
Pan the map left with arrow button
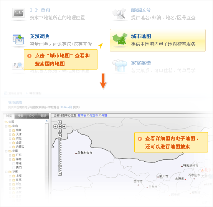(55, 126)
